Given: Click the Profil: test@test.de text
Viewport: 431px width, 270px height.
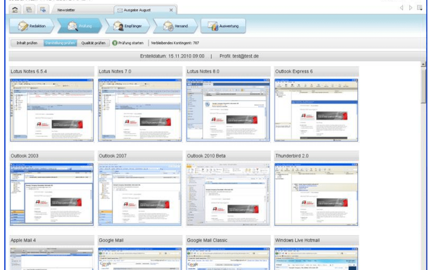Looking at the screenshot, I should [239, 56].
